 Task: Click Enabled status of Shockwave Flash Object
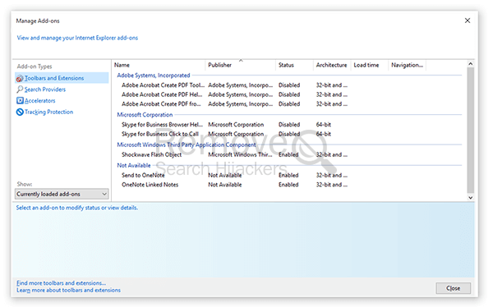click(x=288, y=154)
